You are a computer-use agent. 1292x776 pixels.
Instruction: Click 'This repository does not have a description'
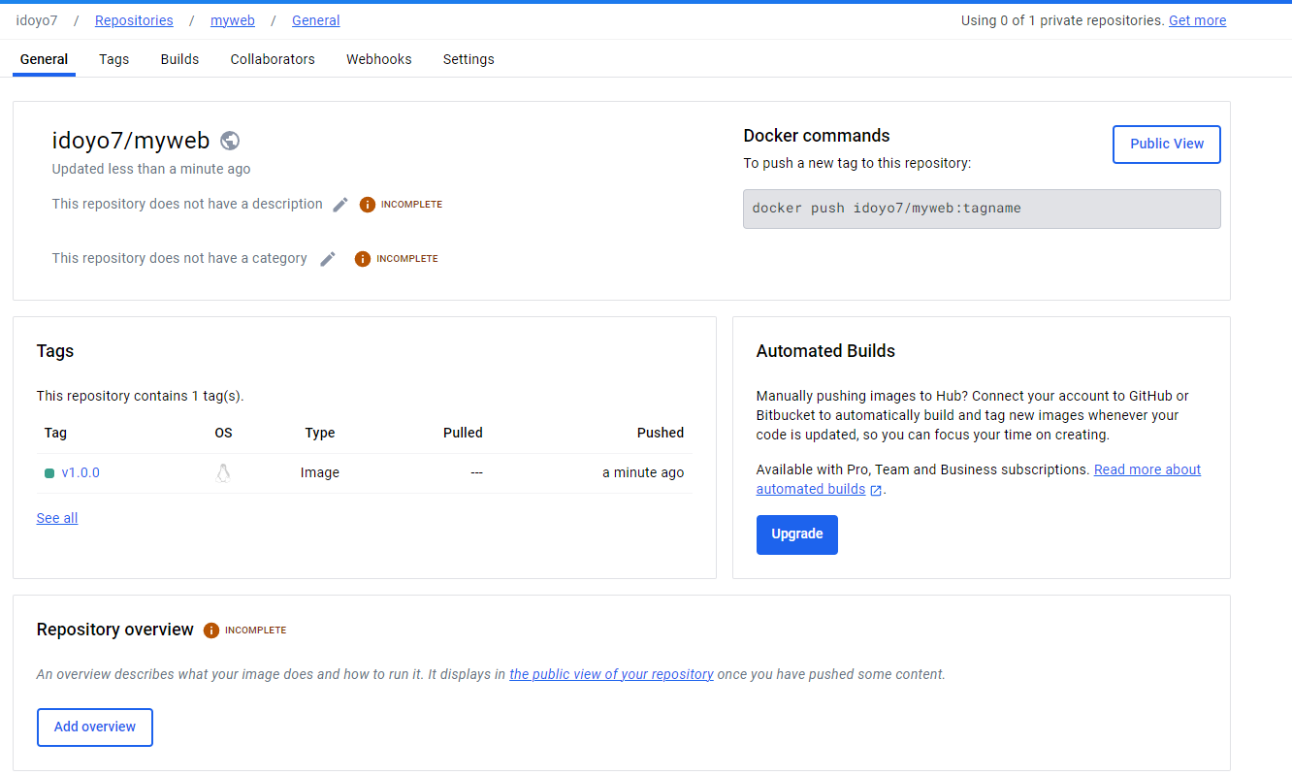(187, 204)
